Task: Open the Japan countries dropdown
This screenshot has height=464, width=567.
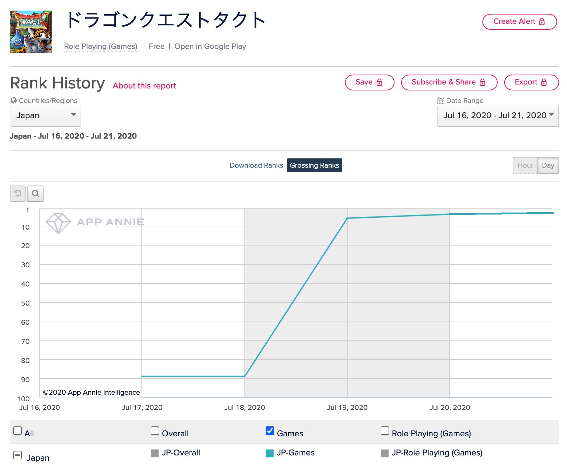Action: point(46,116)
